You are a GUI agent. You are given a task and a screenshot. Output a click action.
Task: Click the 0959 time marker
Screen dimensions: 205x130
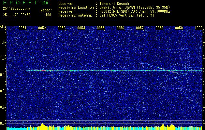(x=179, y=28)
